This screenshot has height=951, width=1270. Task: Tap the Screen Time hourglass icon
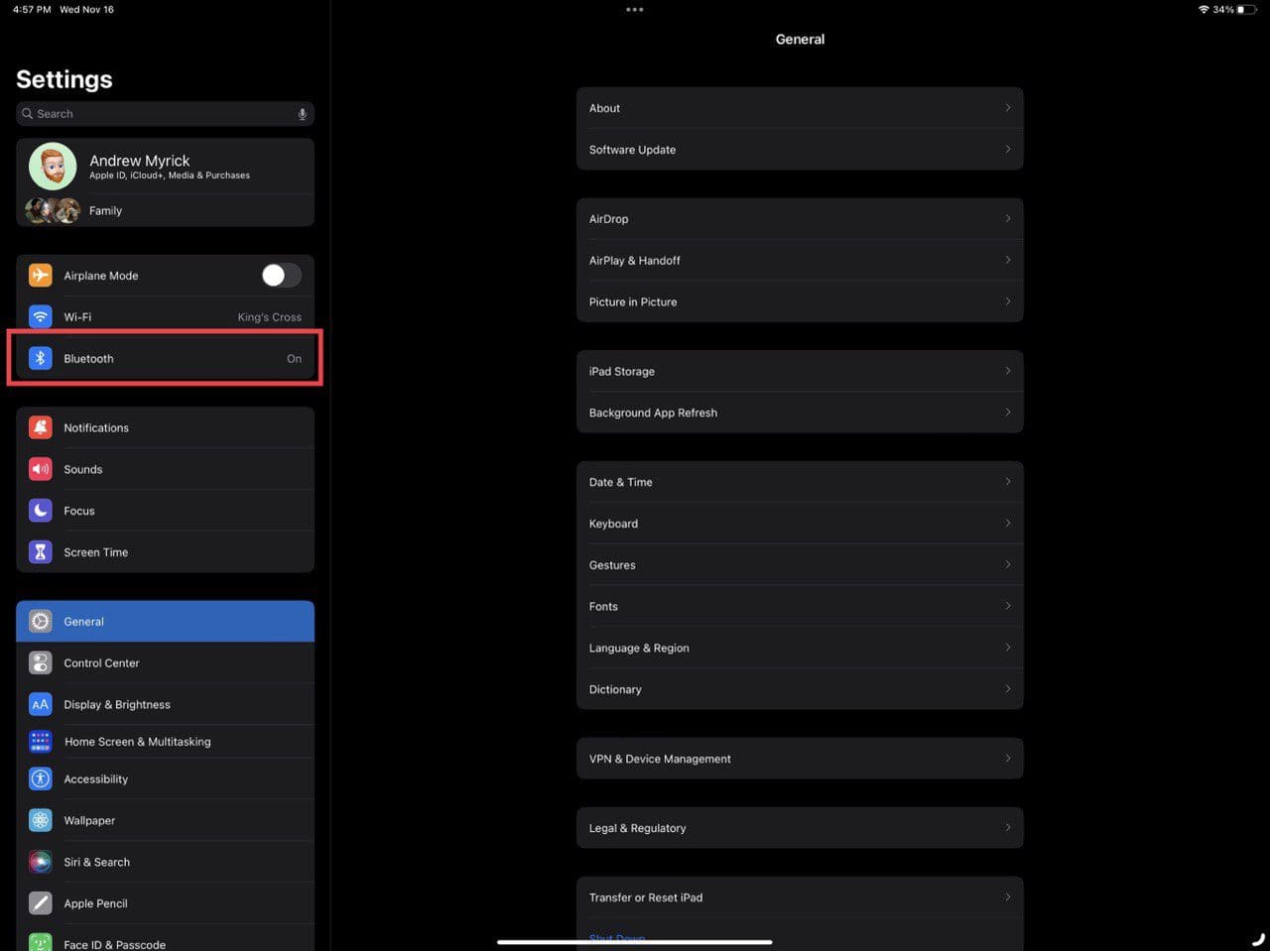40,552
